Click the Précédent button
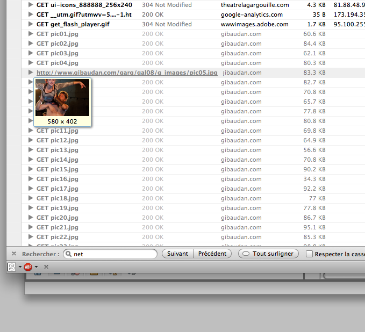The width and height of the screenshot is (365, 332). click(x=212, y=254)
